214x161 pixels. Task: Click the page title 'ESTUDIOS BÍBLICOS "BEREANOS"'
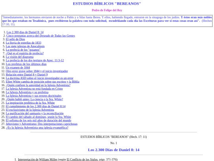(107, 4)
